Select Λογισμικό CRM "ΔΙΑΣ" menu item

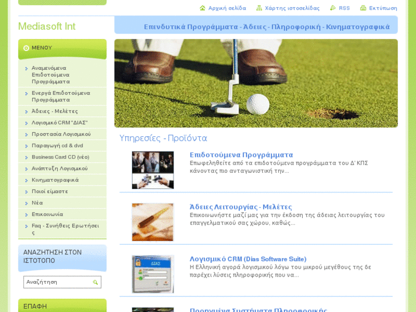62,123
